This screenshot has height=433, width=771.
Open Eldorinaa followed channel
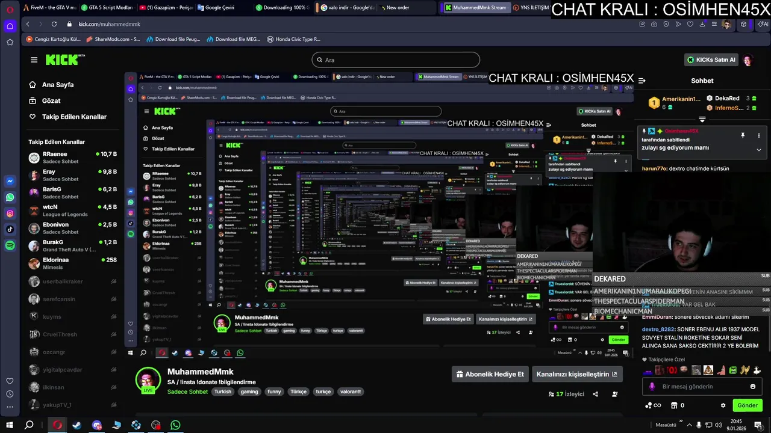72,263
